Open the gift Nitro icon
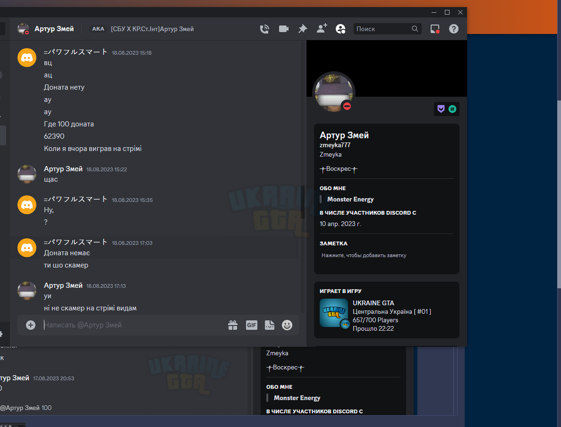Viewport: 561px width, 427px height. click(233, 325)
